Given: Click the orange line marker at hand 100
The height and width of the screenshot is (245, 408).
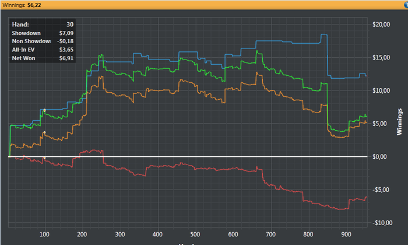Looking at the screenshot, I should coord(44,132).
